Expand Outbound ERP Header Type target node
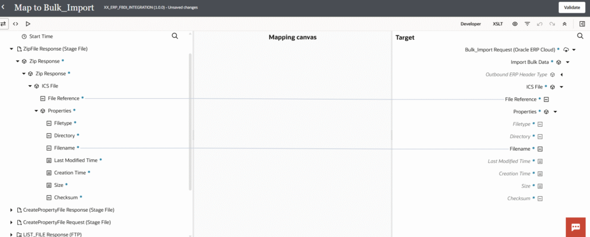Viewport: 590px width, 237px height. [x=562, y=75]
